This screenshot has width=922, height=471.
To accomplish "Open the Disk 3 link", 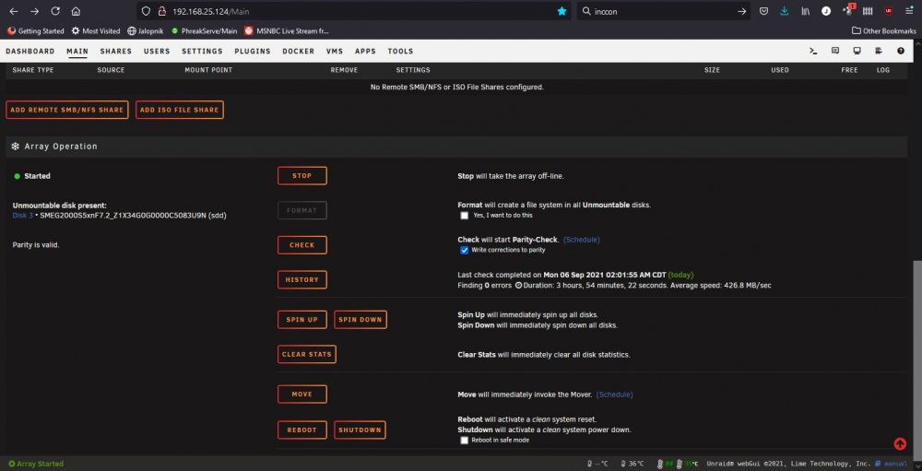I will click(x=22, y=216).
